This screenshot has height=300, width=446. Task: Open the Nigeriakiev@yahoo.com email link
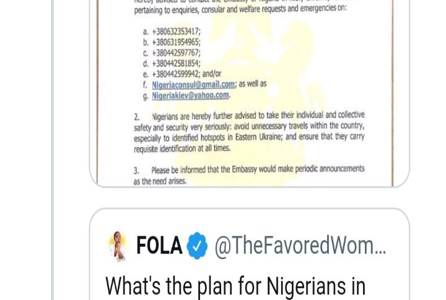[x=190, y=96]
